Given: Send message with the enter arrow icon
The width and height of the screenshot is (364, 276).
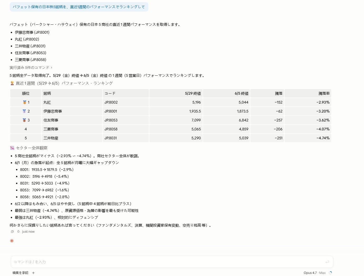Looking at the screenshot, I should pyautogui.click(x=327, y=262).
